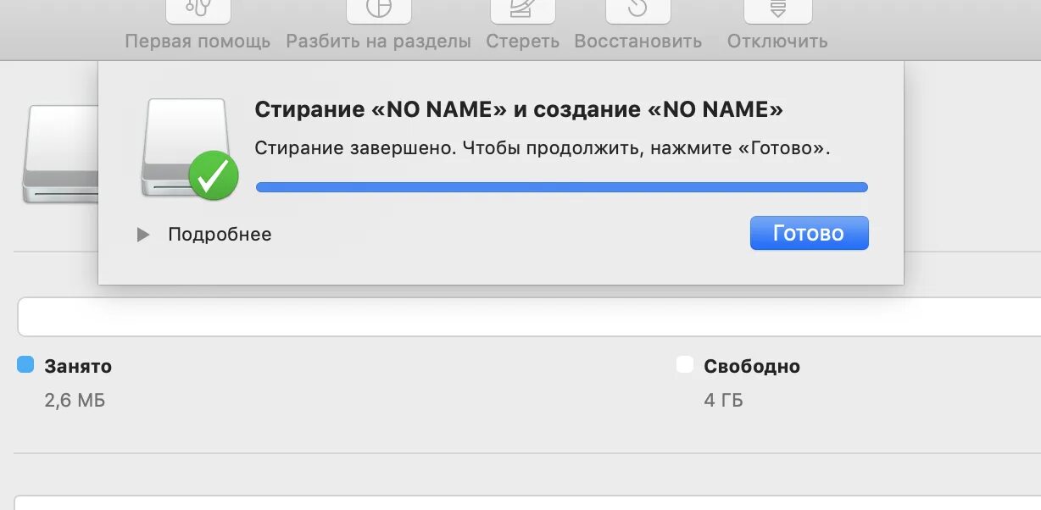Click the white disk usage bar
This screenshot has width=1041, height=510.
point(529,317)
